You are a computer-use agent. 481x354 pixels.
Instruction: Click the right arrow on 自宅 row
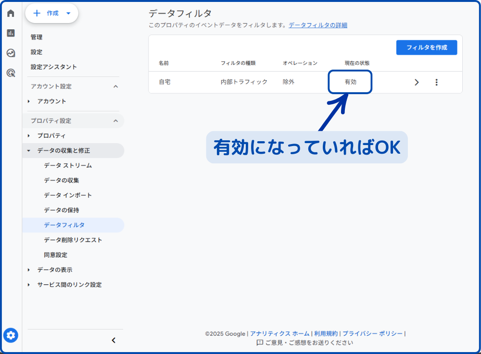pyautogui.click(x=417, y=82)
